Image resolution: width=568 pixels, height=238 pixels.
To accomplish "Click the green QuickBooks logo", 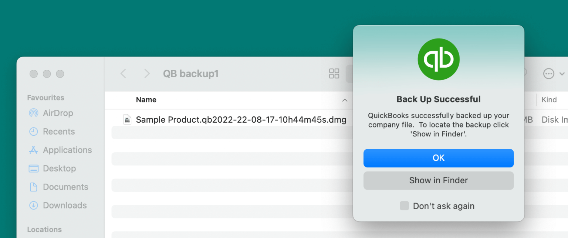I will click(x=439, y=59).
